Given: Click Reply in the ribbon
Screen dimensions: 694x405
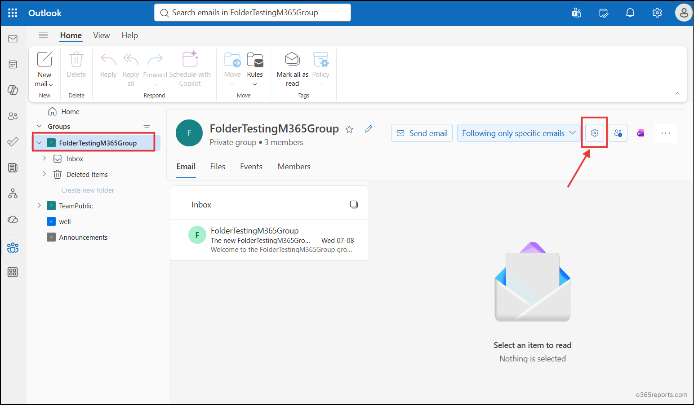Looking at the screenshot, I should pos(108,66).
